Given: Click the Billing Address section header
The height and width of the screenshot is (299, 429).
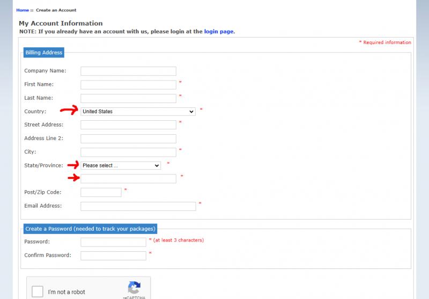Looking at the screenshot, I should [44, 52].
